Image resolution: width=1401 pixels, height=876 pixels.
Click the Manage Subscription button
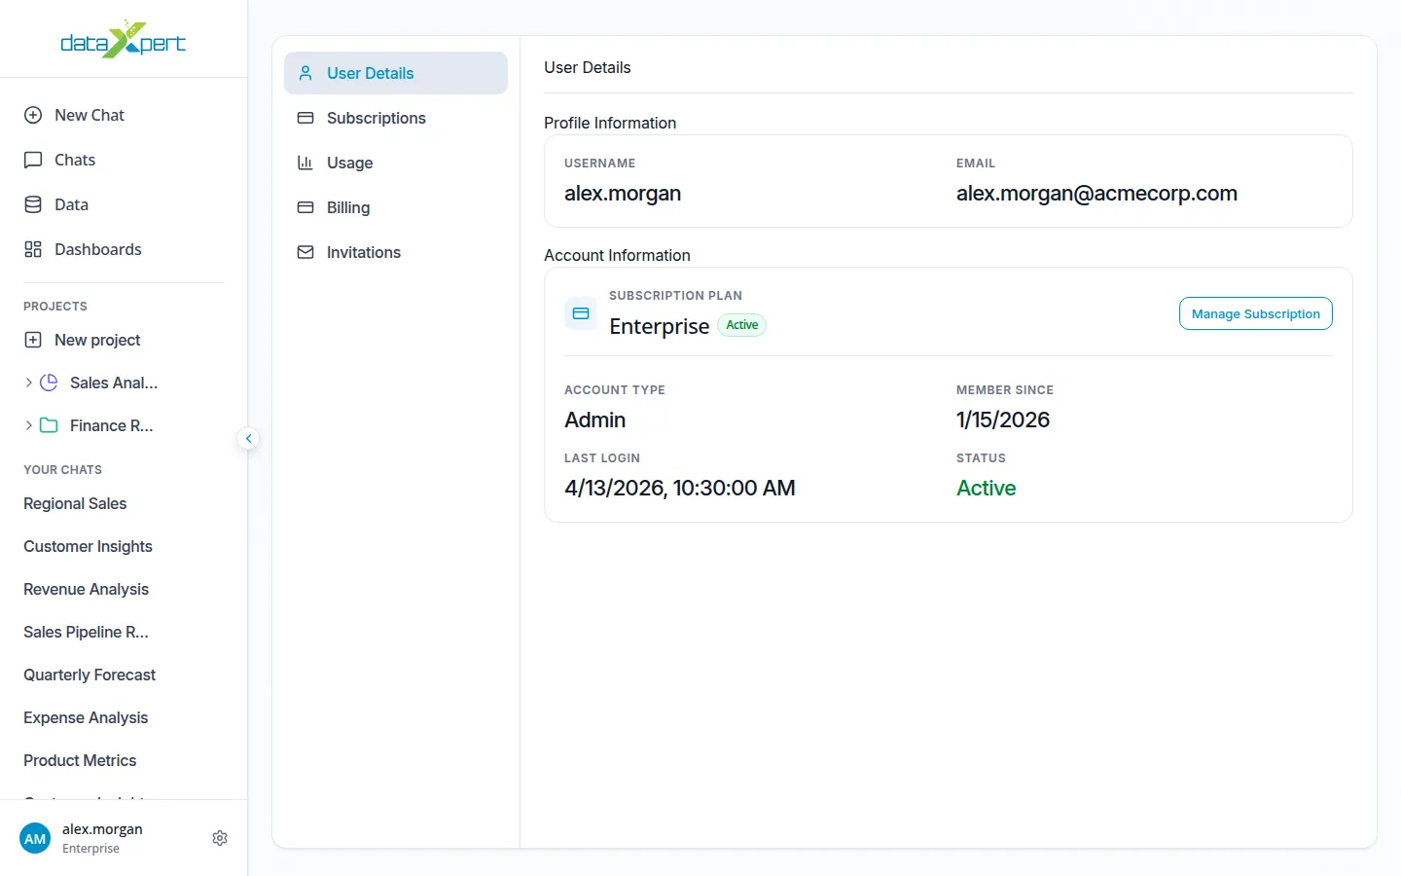pos(1256,313)
